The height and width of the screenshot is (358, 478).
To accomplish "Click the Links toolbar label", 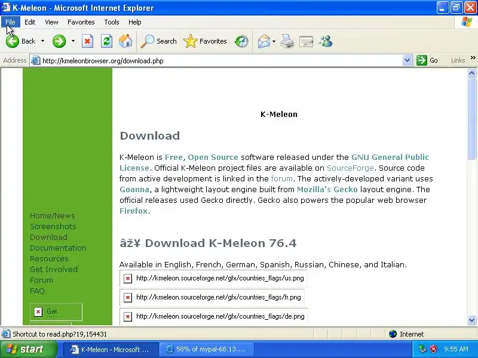I will click(x=458, y=60).
